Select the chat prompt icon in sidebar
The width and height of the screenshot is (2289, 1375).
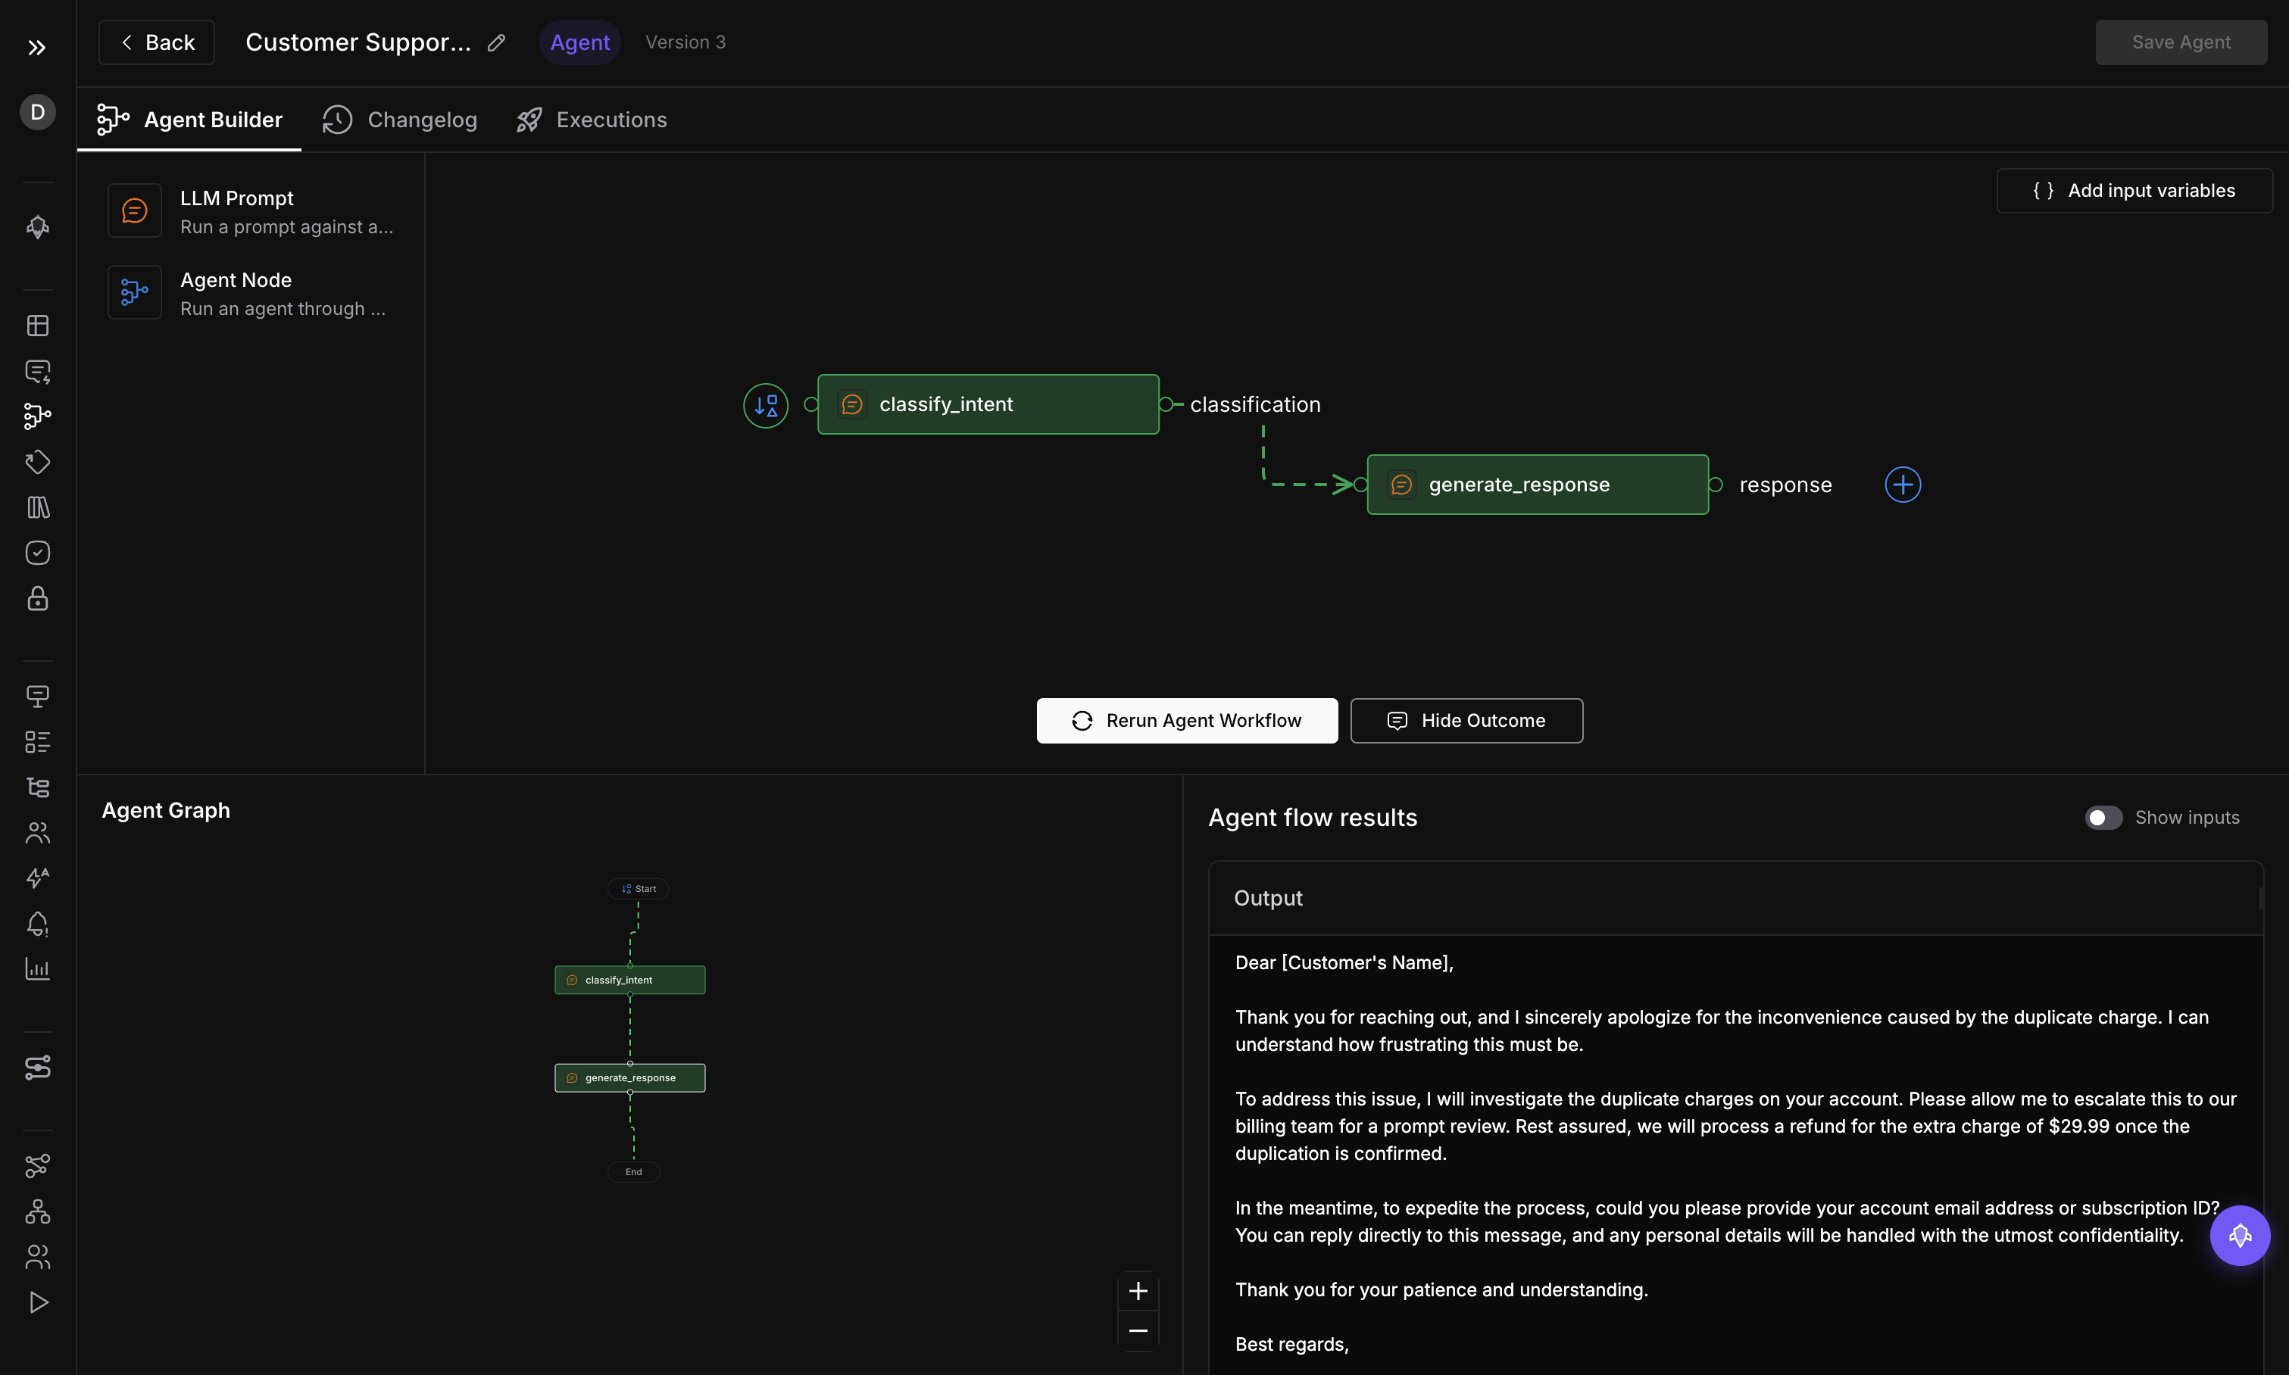click(37, 372)
